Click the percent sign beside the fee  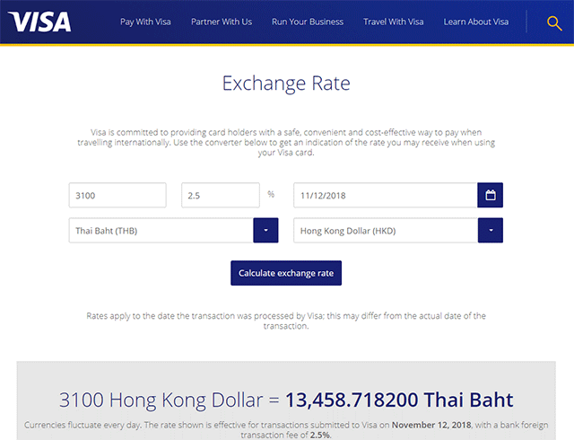(271, 194)
